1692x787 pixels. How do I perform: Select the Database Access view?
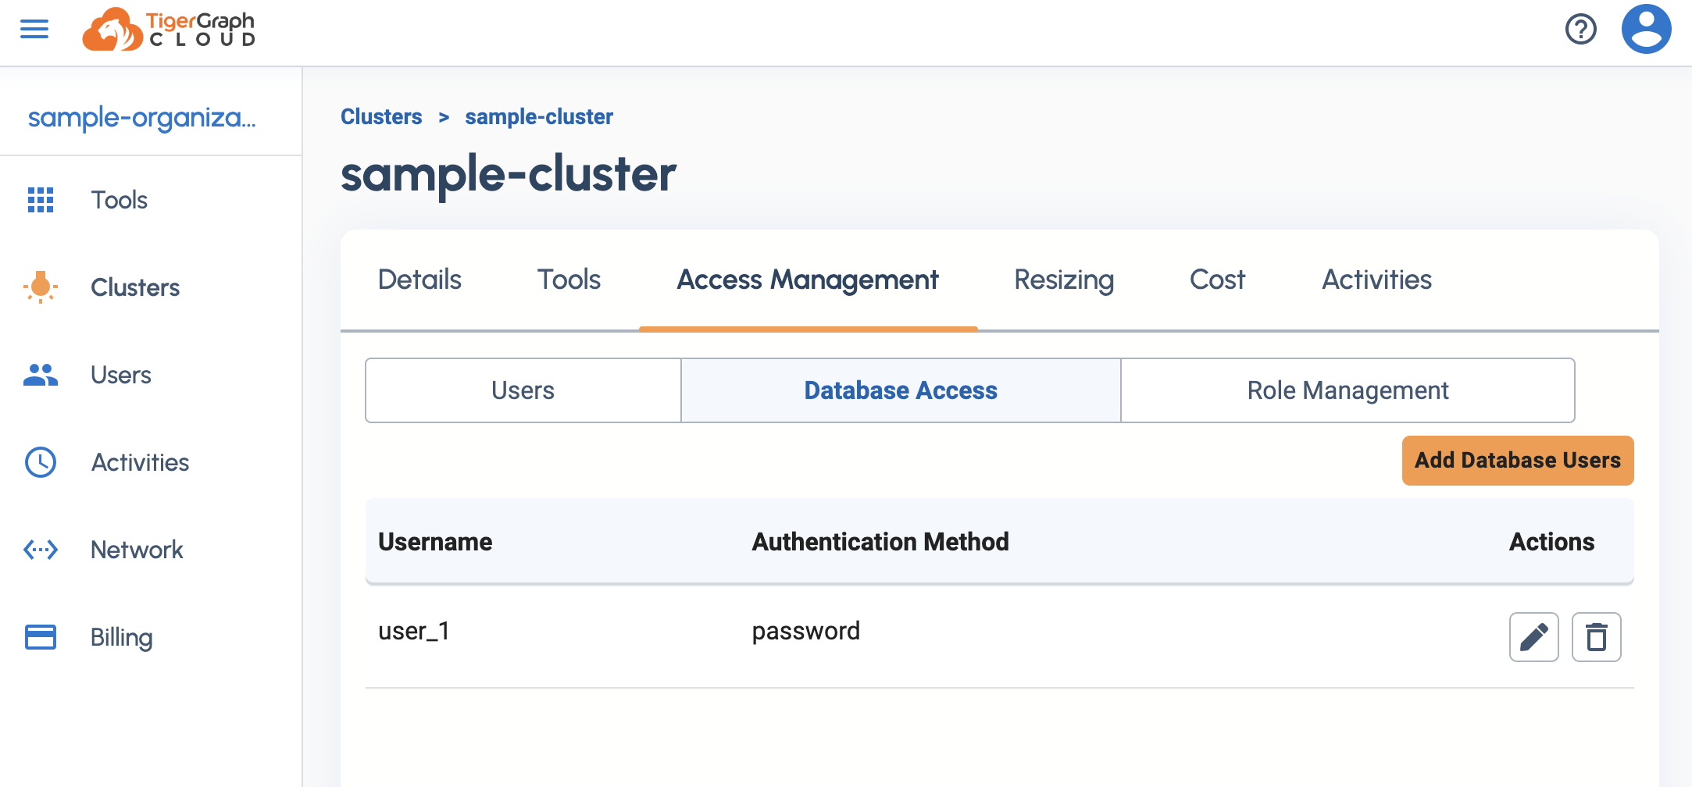(900, 390)
